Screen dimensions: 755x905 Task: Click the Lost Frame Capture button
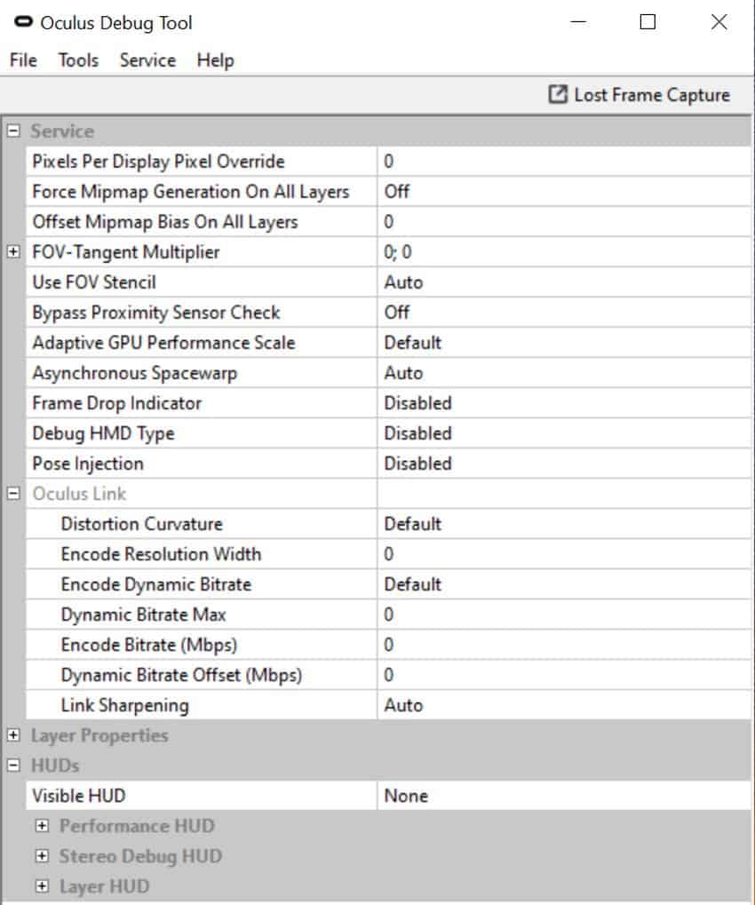pos(639,95)
